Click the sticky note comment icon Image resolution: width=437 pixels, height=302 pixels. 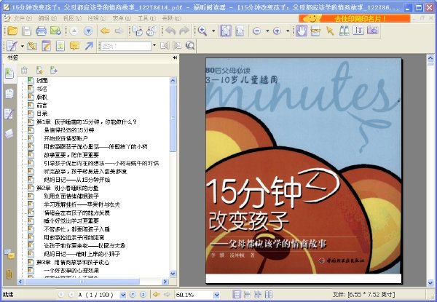74,46
